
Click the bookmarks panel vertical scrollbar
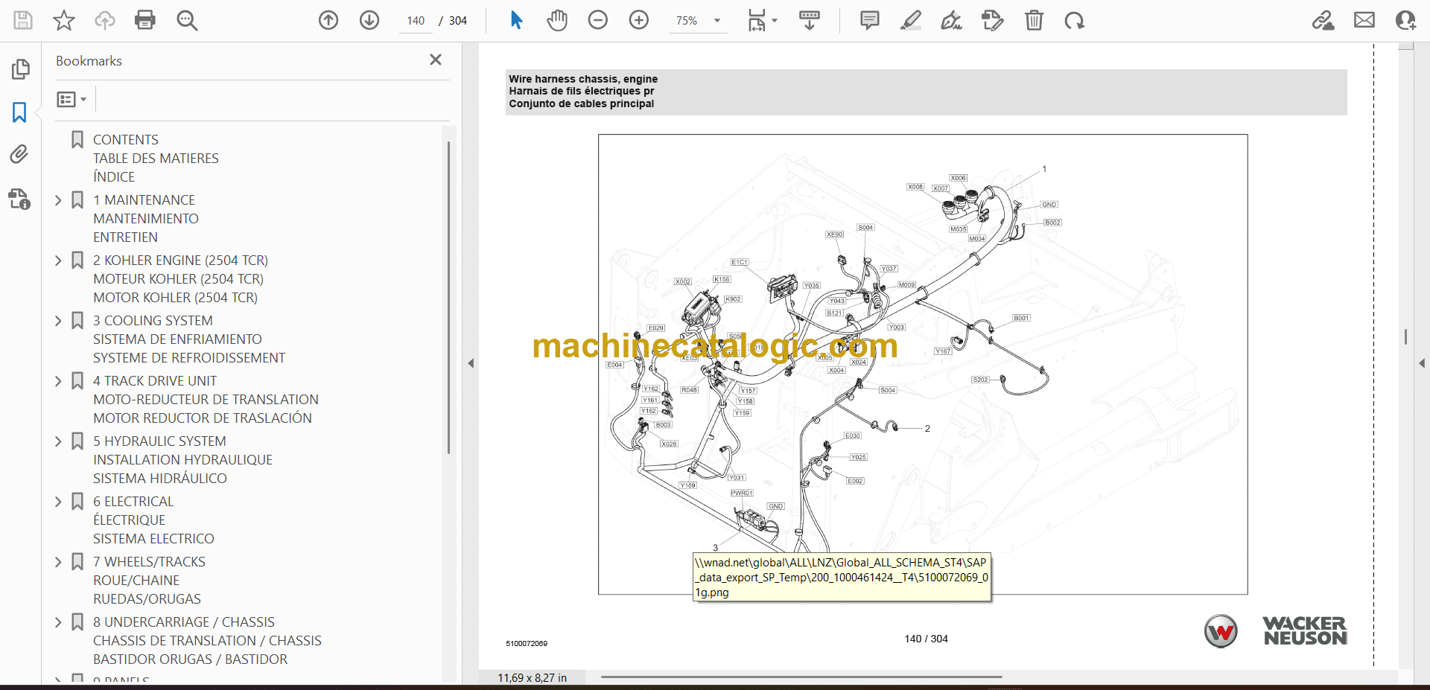(x=448, y=297)
